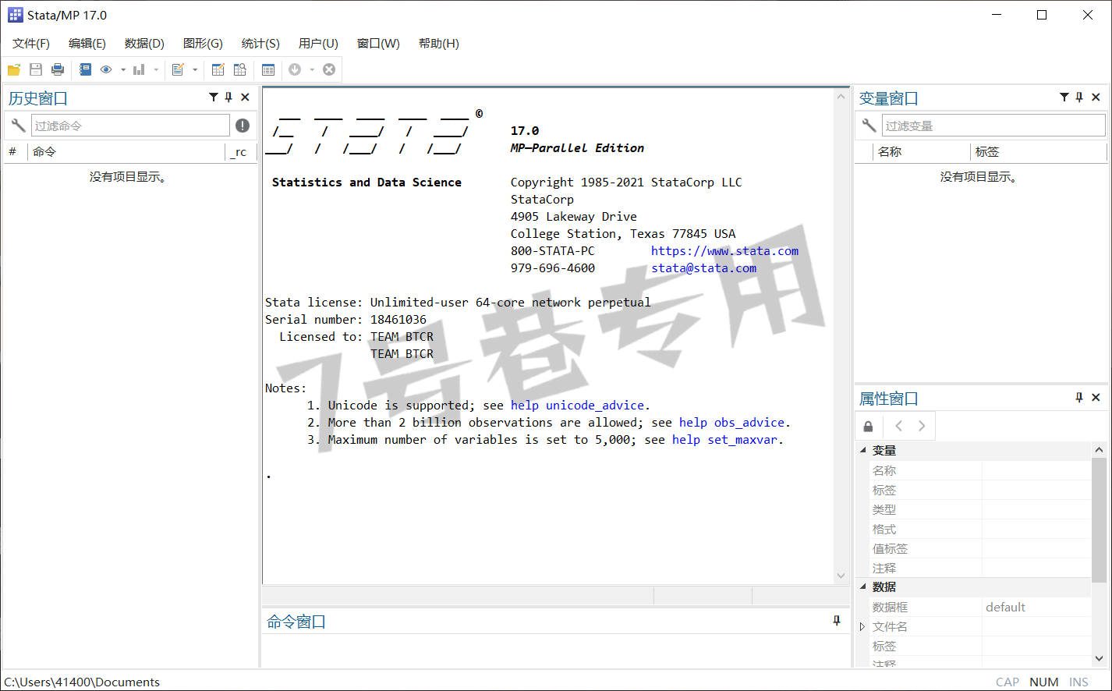Click the Graph bar-chart toolbar icon
Screen dimensions: 1112x691
139,69
